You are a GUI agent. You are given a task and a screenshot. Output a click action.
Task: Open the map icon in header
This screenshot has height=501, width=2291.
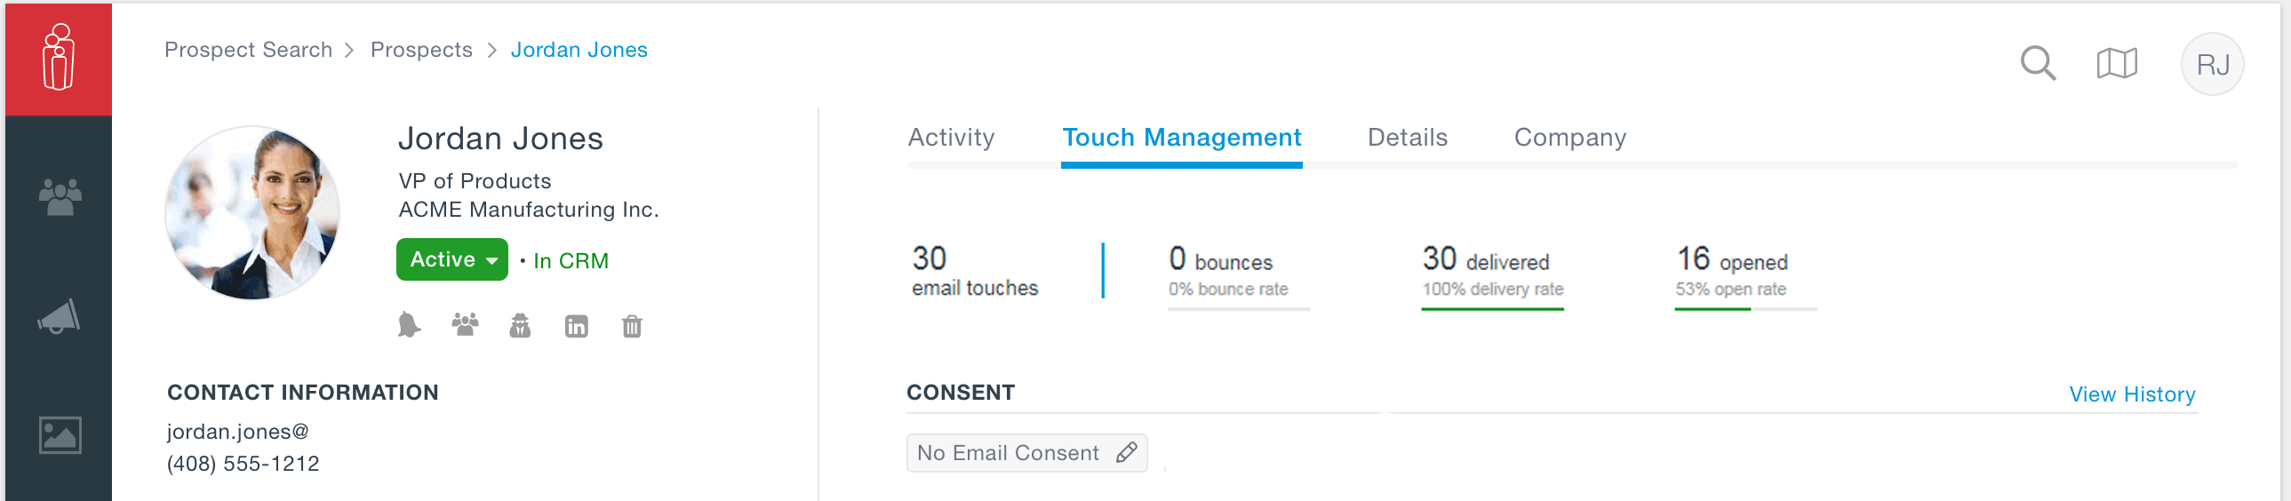coord(2117,63)
